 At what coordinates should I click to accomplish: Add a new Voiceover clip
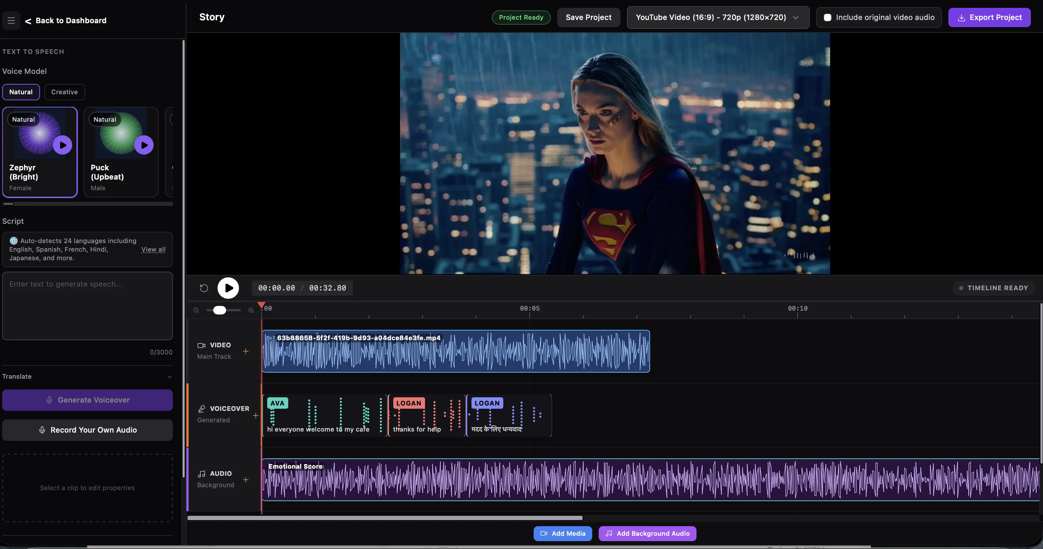(256, 415)
